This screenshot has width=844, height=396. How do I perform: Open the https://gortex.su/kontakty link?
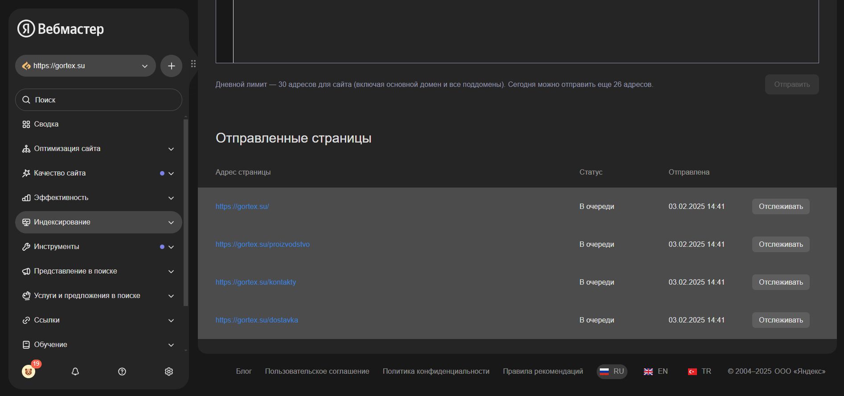[x=256, y=282]
